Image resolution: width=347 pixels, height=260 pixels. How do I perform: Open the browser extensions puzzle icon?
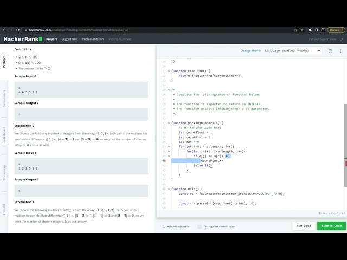tap(310, 30)
